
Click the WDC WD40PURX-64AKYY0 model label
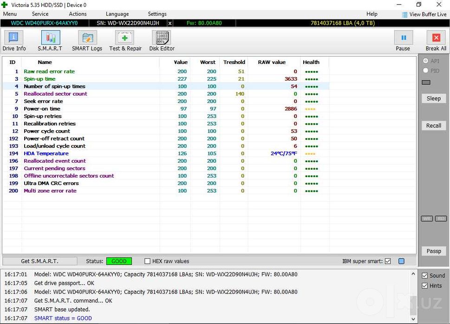[x=45, y=23]
